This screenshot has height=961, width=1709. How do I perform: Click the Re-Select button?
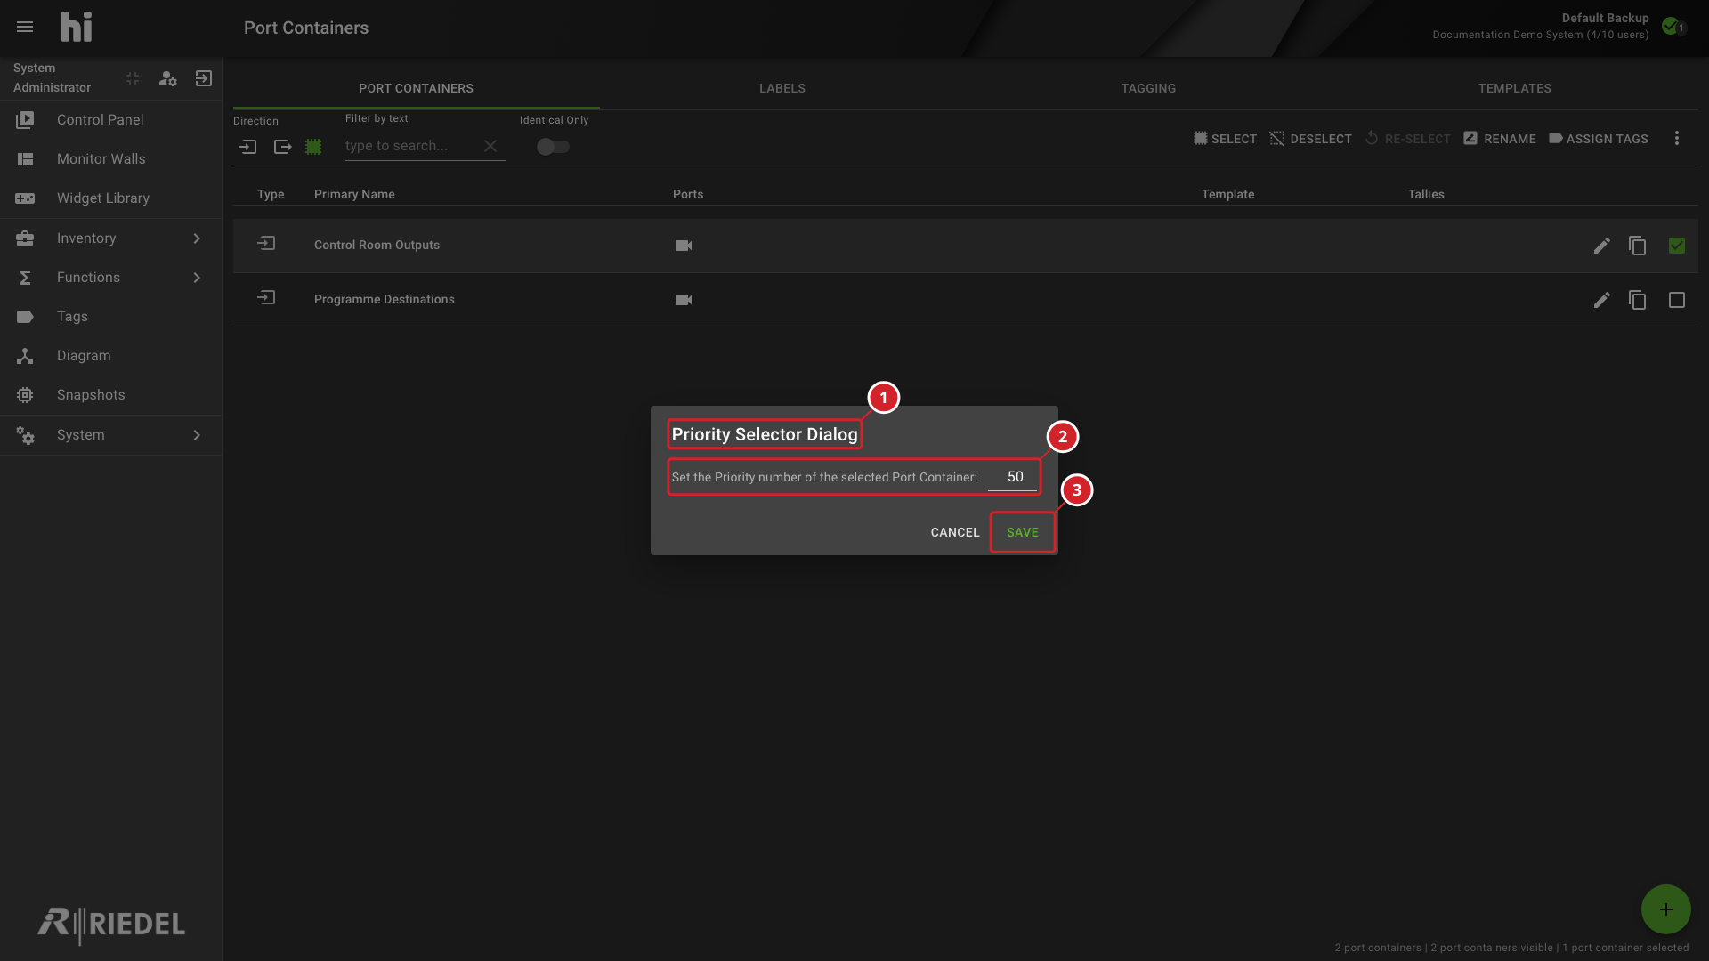[x=1408, y=139]
